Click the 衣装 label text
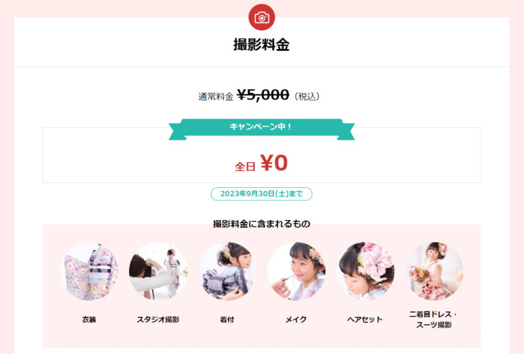This screenshot has height=354, width=524. (89, 320)
